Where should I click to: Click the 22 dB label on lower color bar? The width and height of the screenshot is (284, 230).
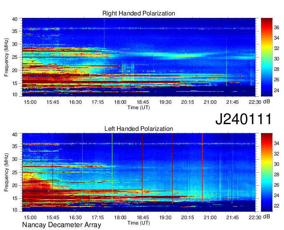click(276, 206)
